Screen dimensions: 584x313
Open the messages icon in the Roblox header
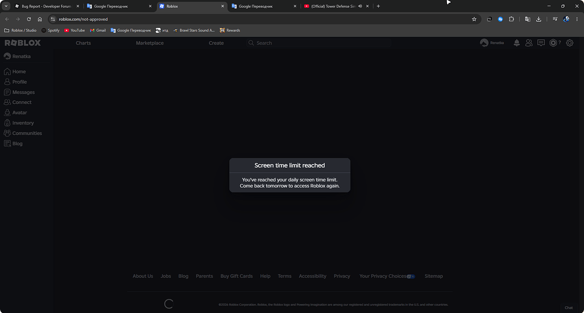pyautogui.click(x=541, y=43)
